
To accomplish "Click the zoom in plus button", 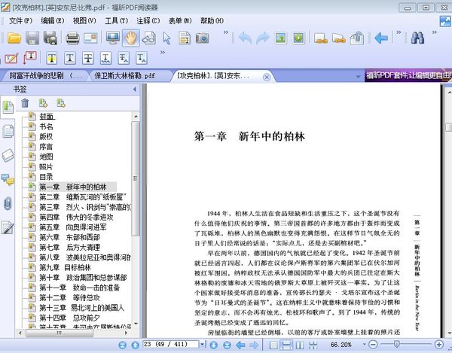I will [x=438, y=345].
